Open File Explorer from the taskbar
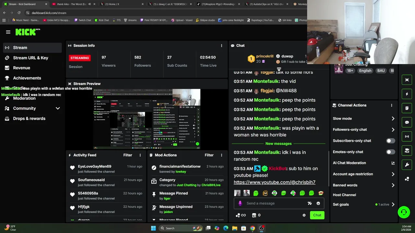 pyautogui.click(x=234, y=228)
